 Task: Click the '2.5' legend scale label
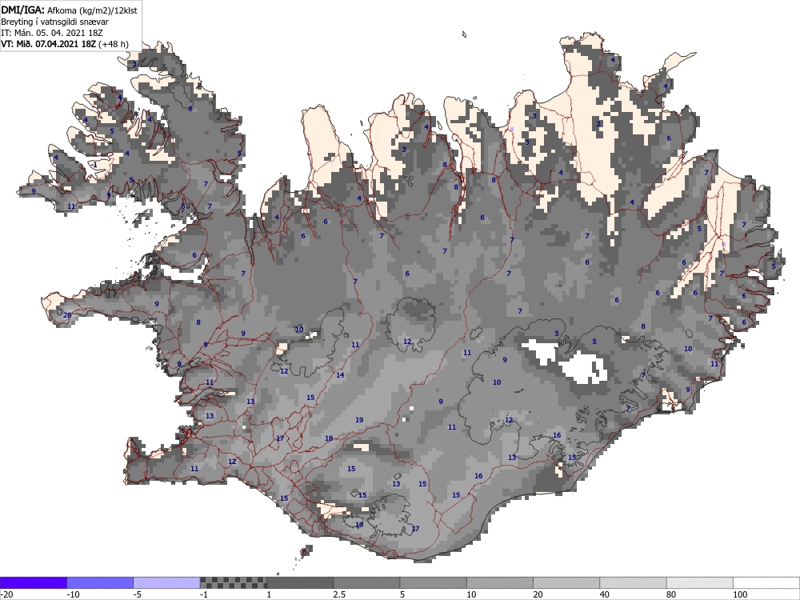339,594
